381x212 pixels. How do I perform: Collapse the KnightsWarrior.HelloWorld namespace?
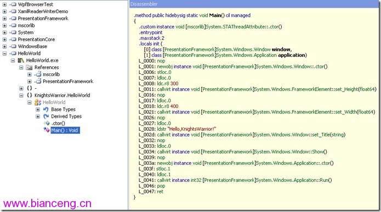point(21,95)
